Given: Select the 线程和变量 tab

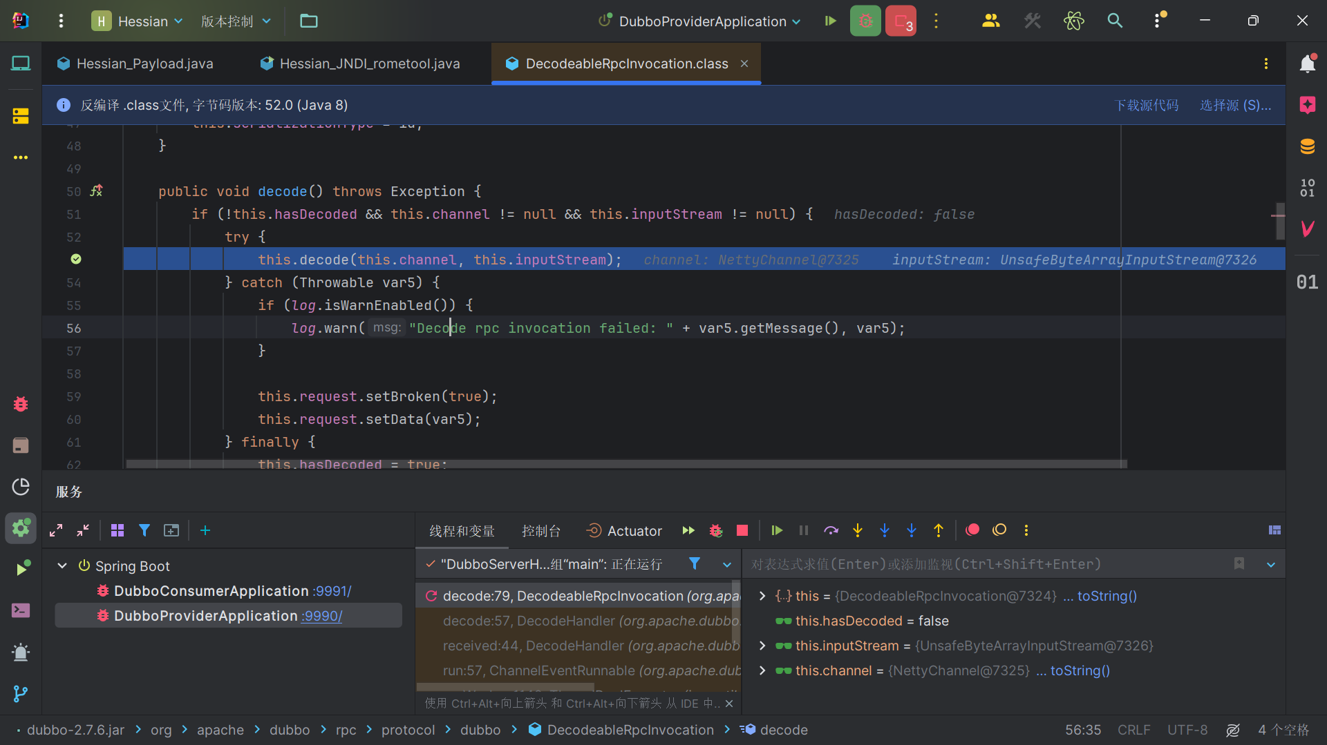Looking at the screenshot, I should (462, 531).
